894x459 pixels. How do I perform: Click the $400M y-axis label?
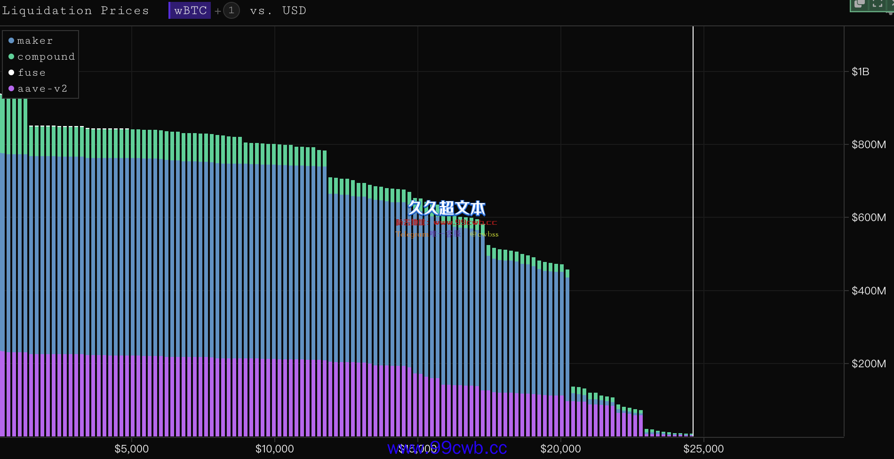[869, 291]
